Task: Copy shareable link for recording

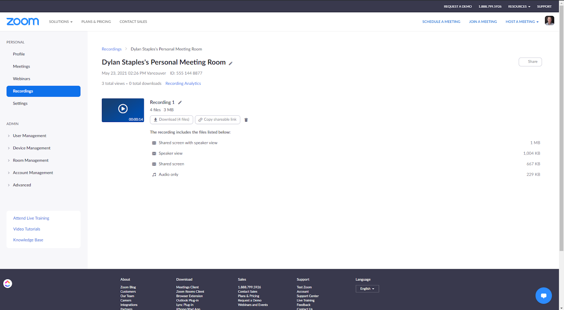Action: 217,120
